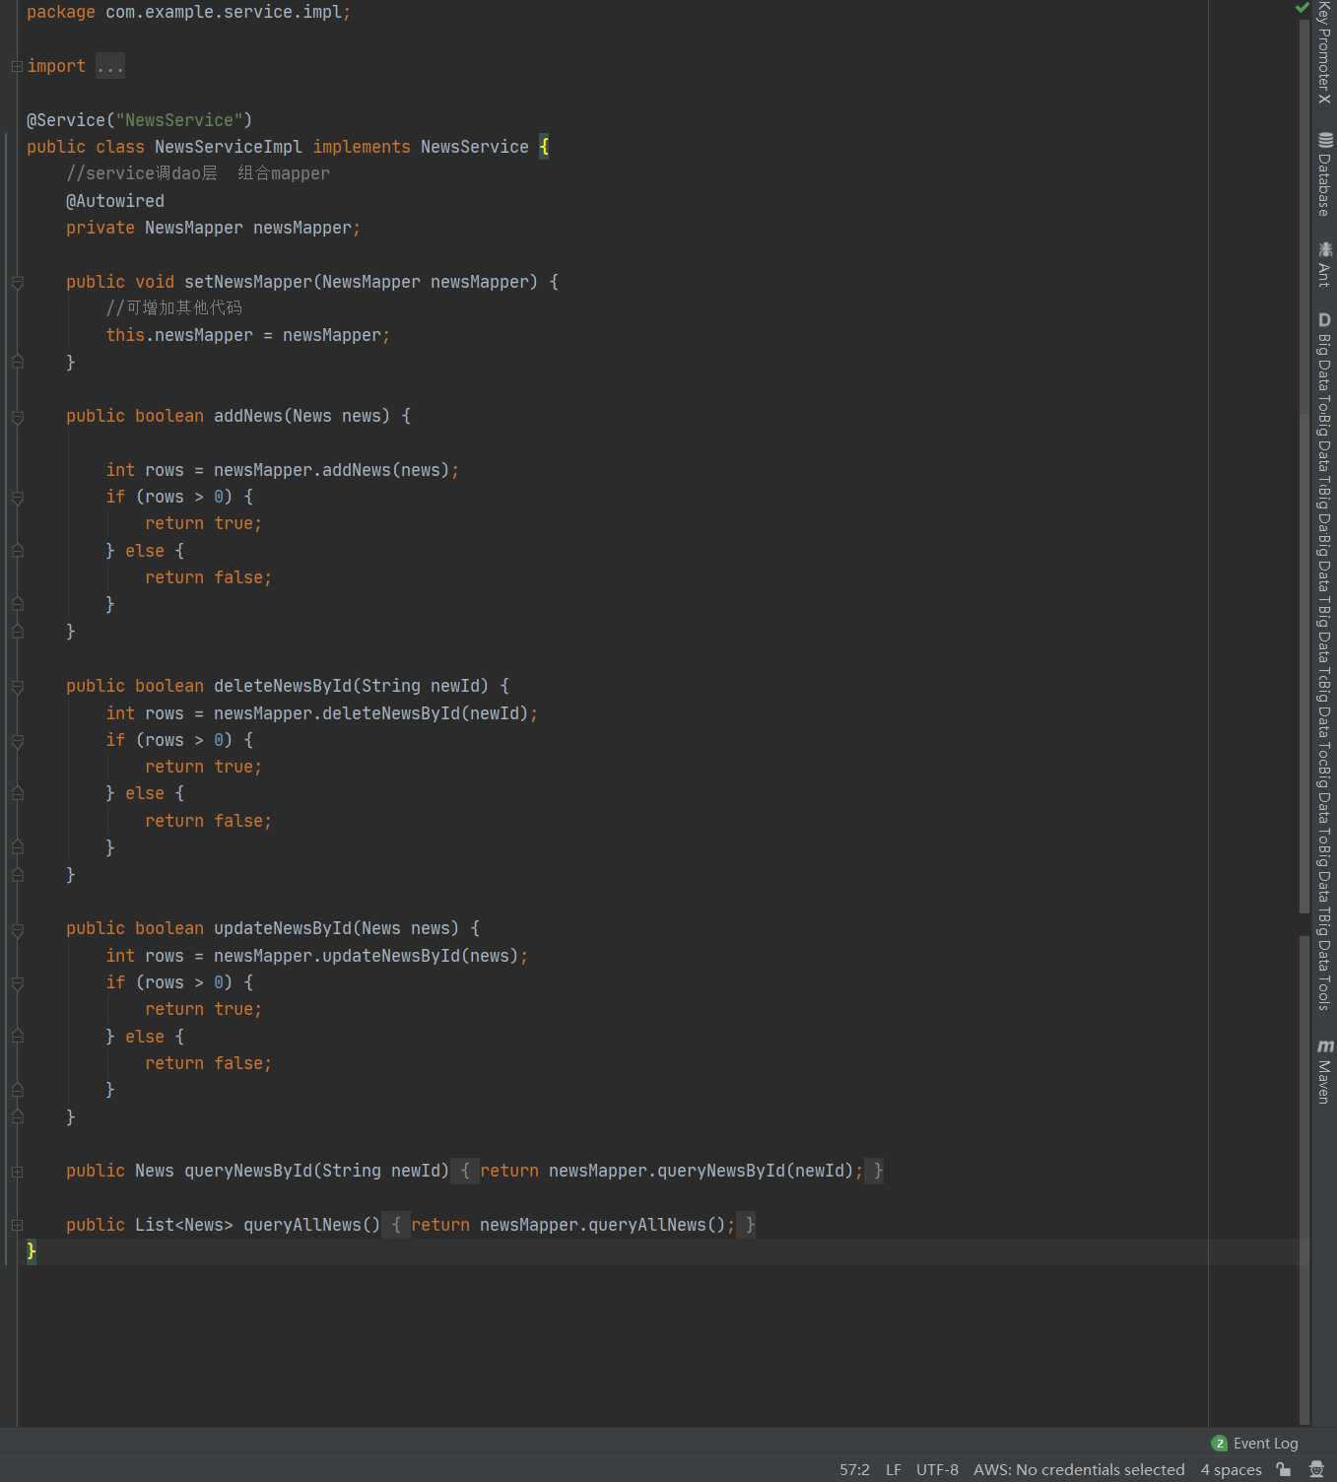This screenshot has height=1482, width=1337.
Task: Change the 4 spaces indent setting
Action: coord(1231,1469)
